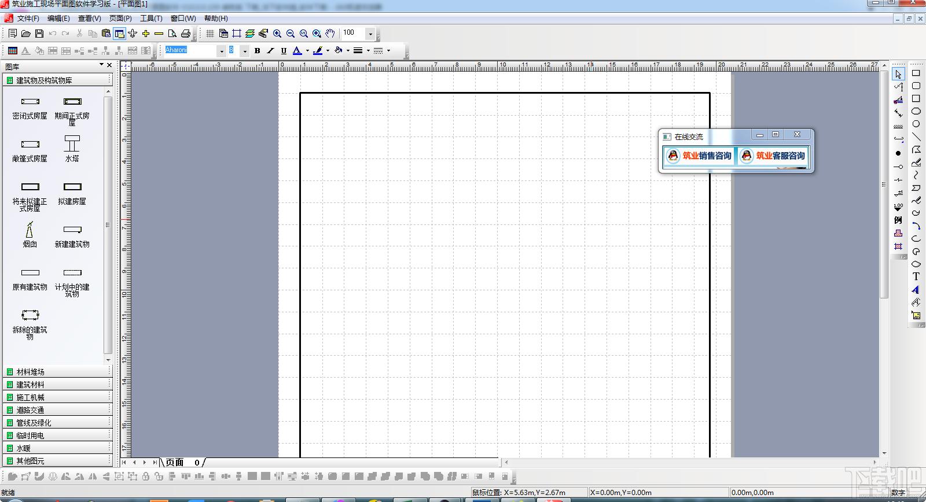
Task: Insert the 水塔 water tower symbol
Action: click(x=72, y=148)
